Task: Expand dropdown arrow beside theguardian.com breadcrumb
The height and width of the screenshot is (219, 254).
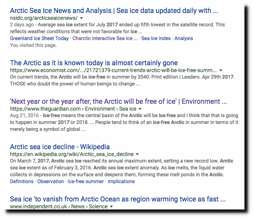Action: click(140, 109)
